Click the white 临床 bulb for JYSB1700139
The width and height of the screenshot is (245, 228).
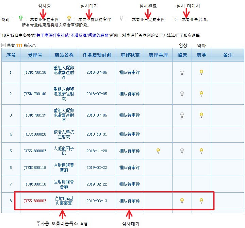[x=182, y=115]
